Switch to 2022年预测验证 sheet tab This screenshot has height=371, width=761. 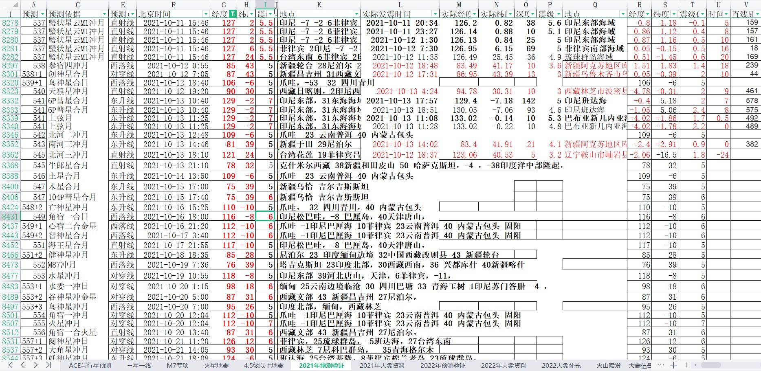tap(443, 365)
